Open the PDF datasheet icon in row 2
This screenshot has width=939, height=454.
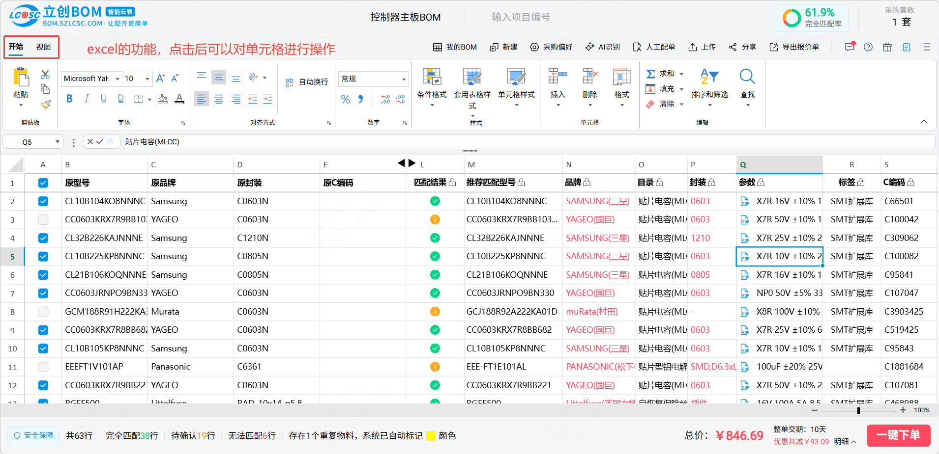pyautogui.click(x=745, y=201)
